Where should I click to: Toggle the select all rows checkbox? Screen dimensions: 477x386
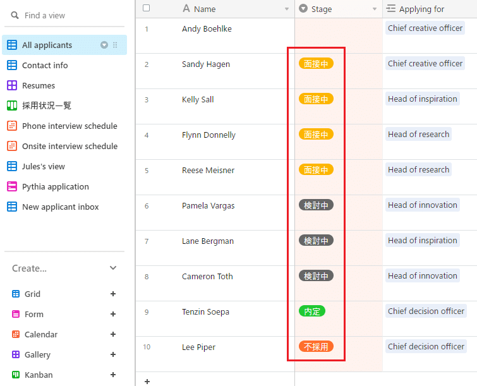147,8
